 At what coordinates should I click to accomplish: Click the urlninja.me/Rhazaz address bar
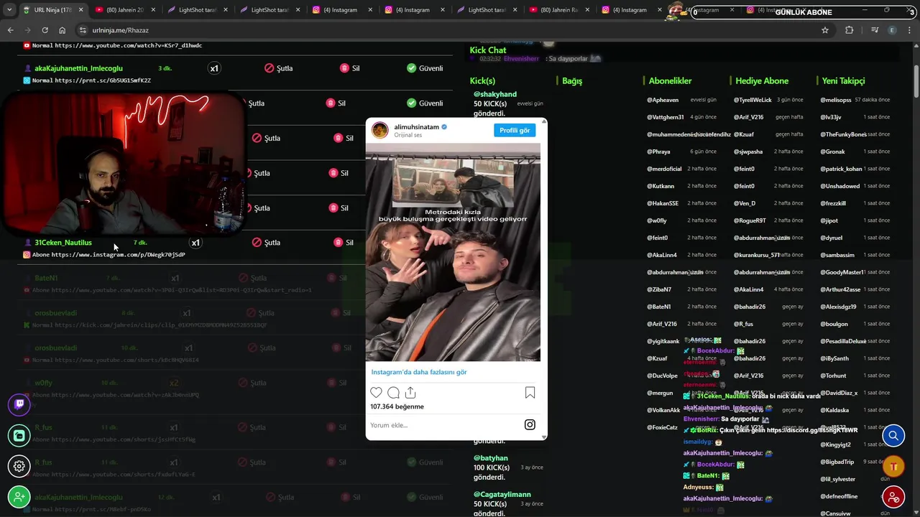click(453, 30)
